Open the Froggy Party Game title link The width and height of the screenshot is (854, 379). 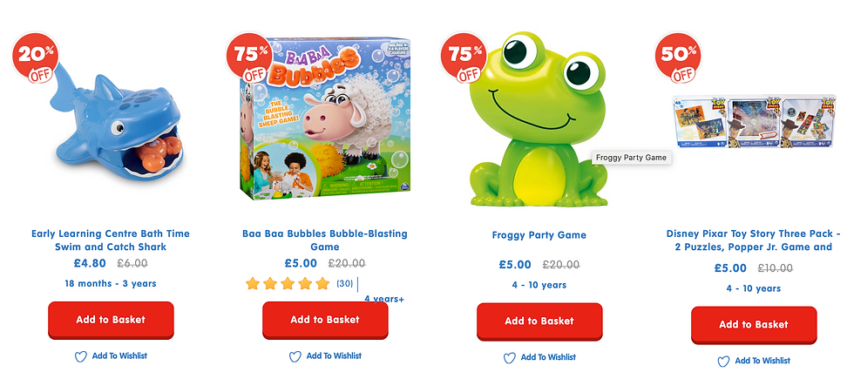pos(539,235)
